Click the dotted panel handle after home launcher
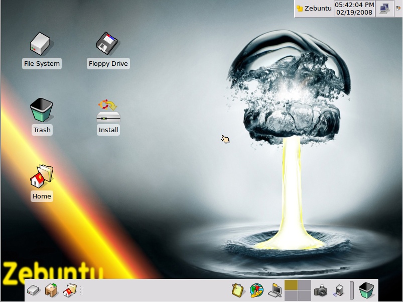 81,290
